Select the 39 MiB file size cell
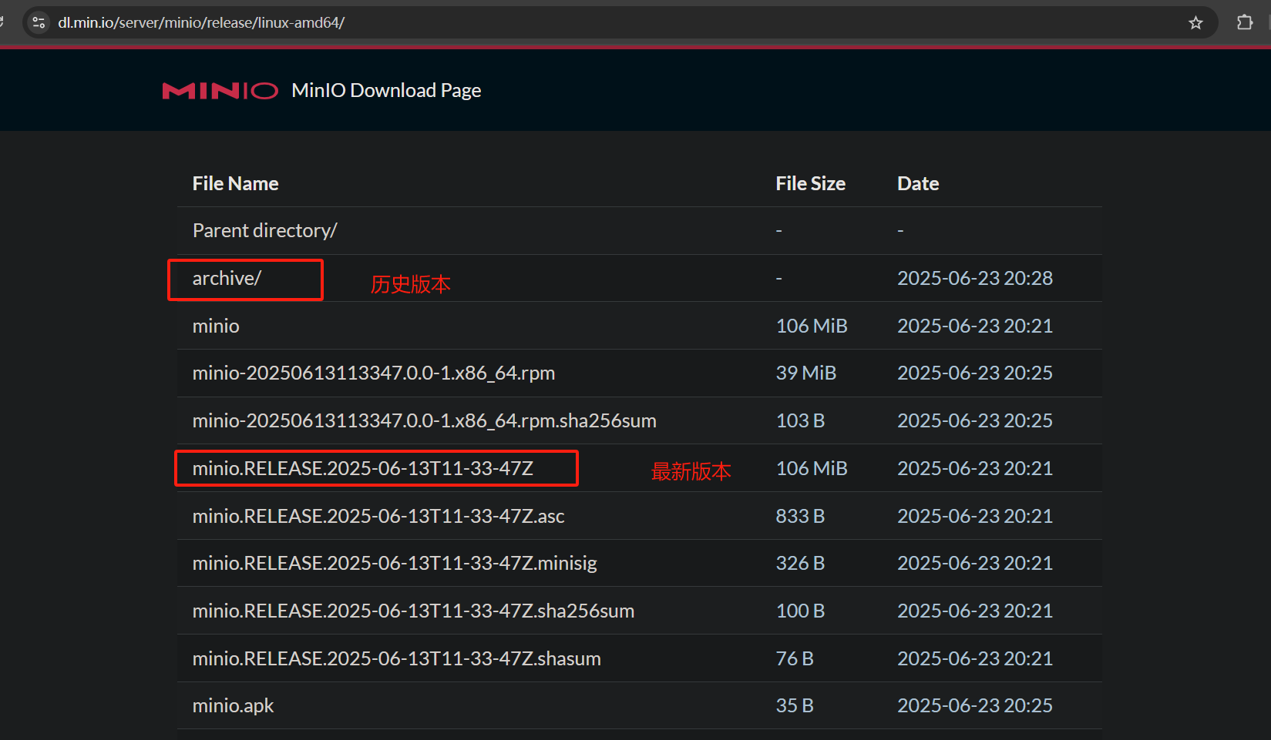 click(806, 373)
